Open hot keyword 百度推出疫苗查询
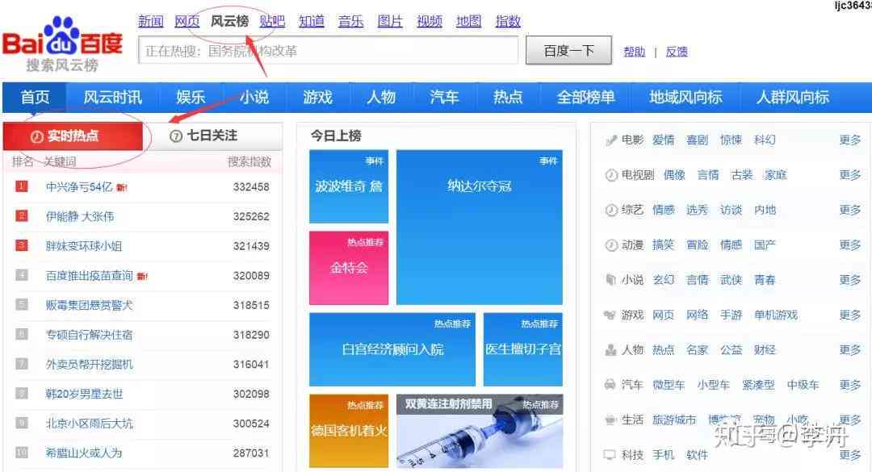This screenshot has width=872, height=472. (x=90, y=275)
